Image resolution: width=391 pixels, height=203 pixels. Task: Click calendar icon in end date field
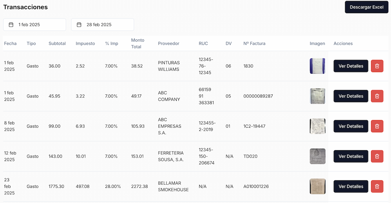(79, 25)
